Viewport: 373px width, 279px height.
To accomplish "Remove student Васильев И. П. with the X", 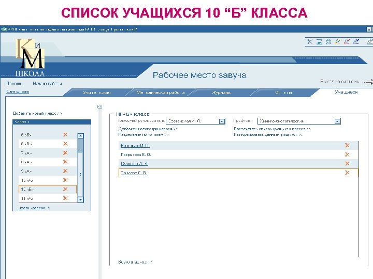I will click(x=347, y=145).
